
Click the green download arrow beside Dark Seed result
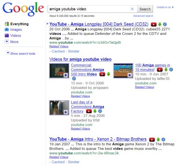(160, 24)
